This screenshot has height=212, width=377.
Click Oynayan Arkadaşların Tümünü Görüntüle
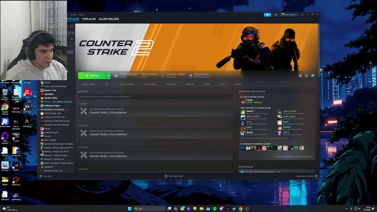tap(293, 157)
